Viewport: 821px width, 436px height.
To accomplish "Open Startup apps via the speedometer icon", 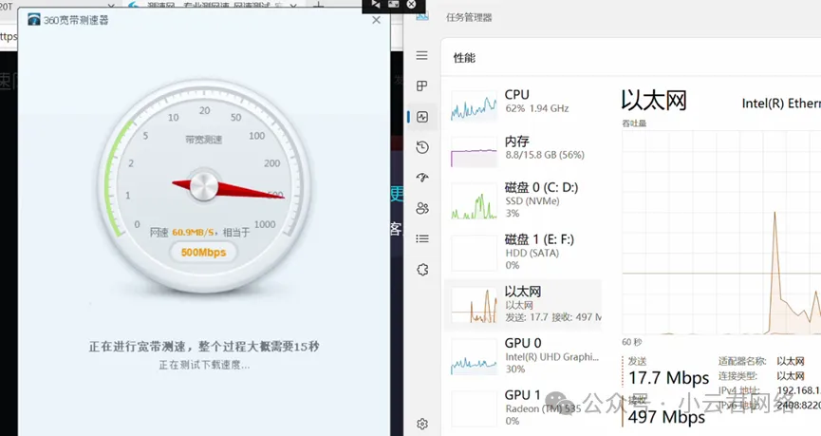I will pyautogui.click(x=422, y=178).
